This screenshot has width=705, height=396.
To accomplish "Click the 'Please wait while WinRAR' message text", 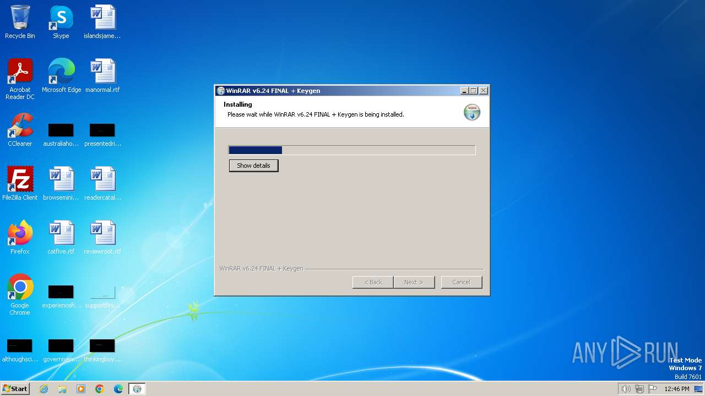I will [x=316, y=114].
